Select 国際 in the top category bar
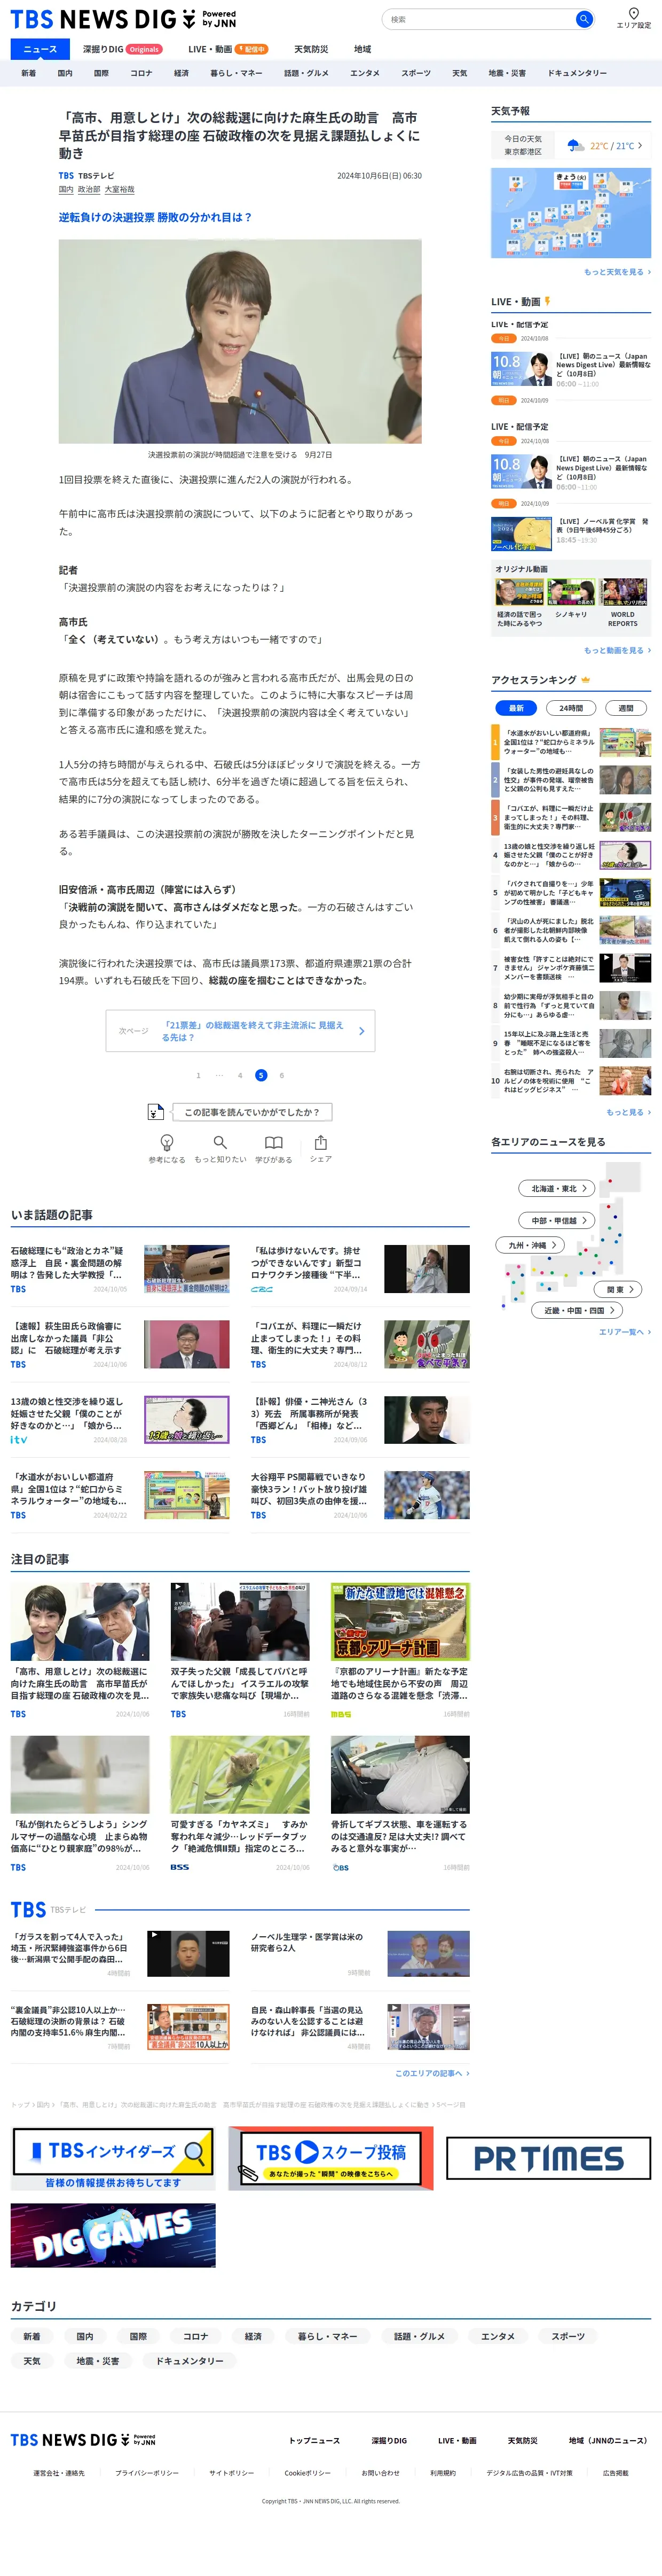Screen dimensions: 662x2576 point(101,73)
